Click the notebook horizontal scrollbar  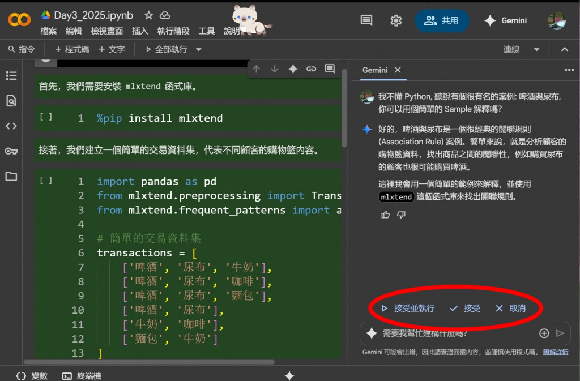pos(149,362)
